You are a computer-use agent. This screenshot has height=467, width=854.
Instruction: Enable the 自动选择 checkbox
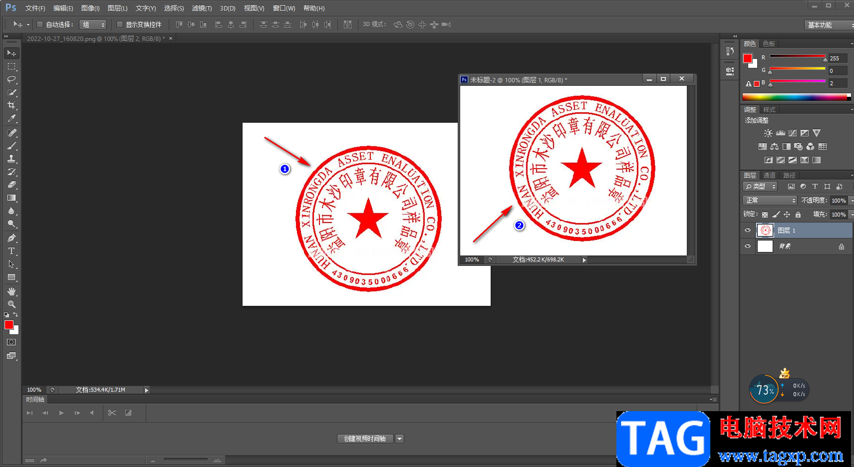(x=40, y=24)
